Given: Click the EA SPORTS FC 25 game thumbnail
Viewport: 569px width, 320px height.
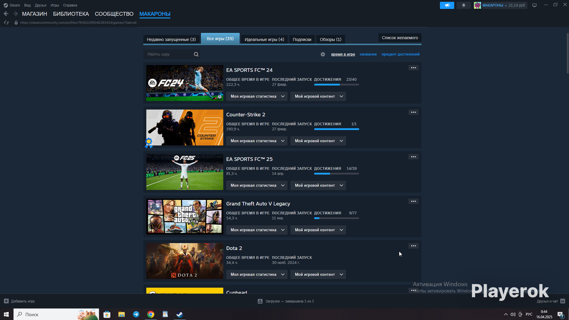Looking at the screenshot, I should point(185,172).
